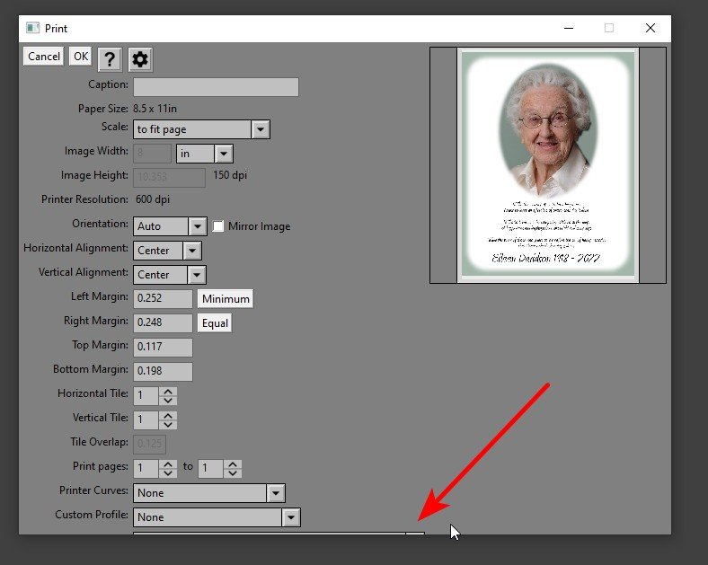The width and height of the screenshot is (708, 565).
Task: Click the Minimum margin button
Action: tap(226, 299)
